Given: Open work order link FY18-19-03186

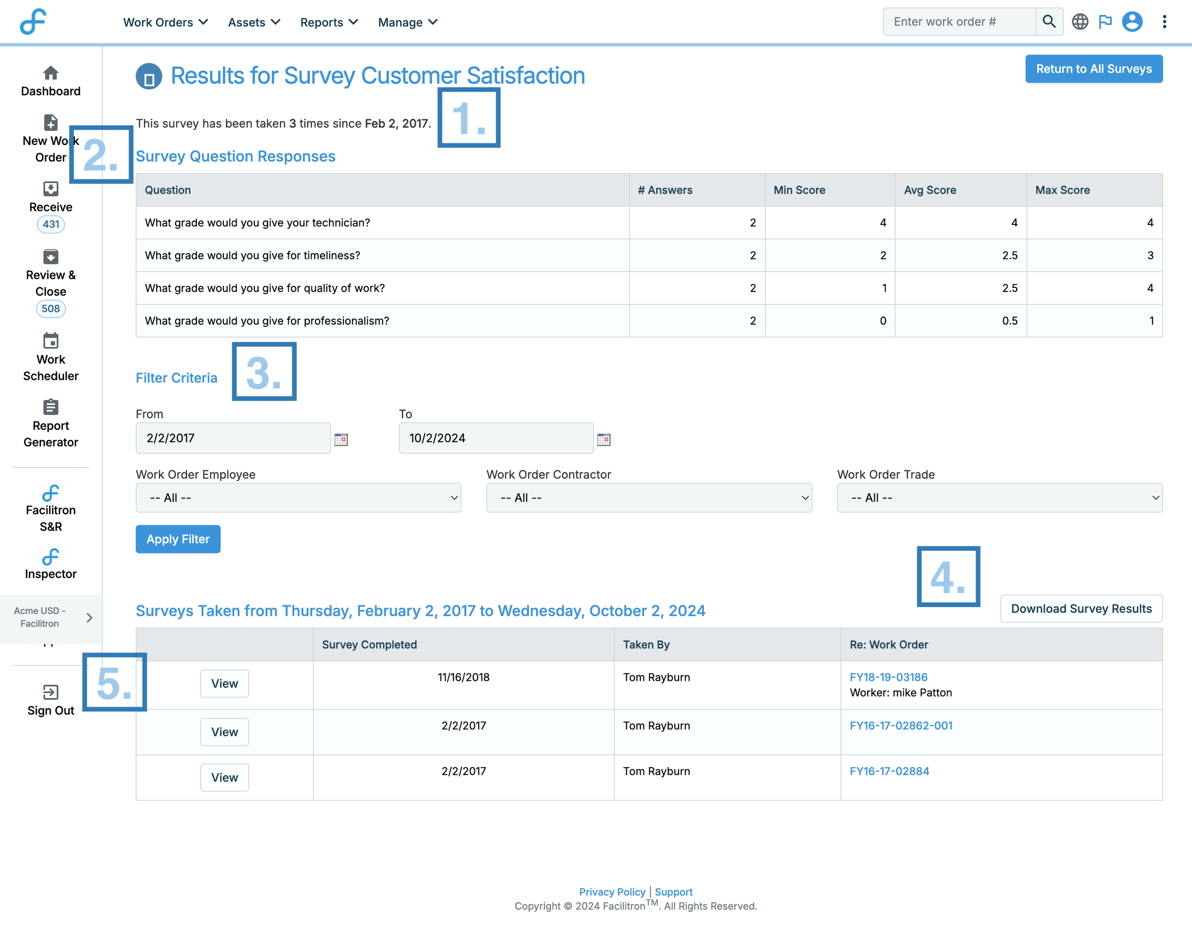Looking at the screenshot, I should coord(888,677).
